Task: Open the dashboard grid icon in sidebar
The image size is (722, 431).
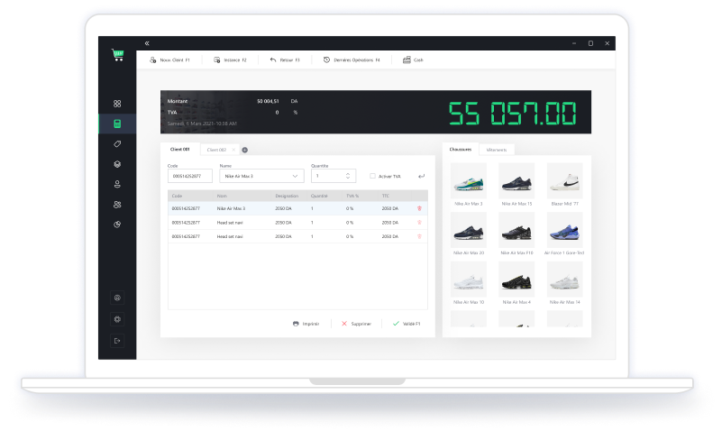Action: 117,104
